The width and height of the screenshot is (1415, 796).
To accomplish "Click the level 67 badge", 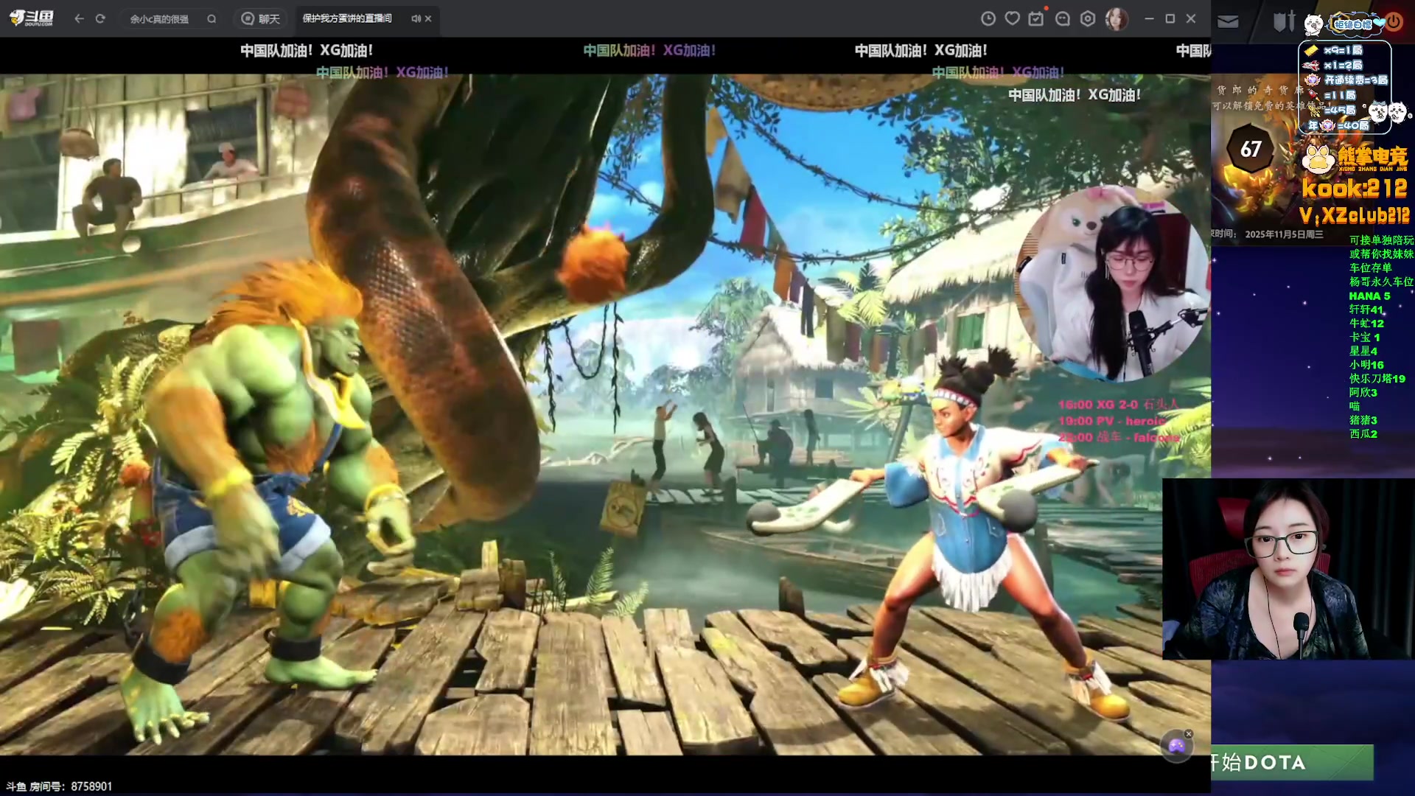I will (1250, 150).
